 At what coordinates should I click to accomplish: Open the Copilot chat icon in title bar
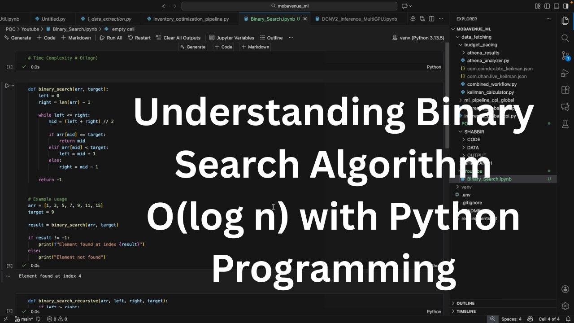404,6
